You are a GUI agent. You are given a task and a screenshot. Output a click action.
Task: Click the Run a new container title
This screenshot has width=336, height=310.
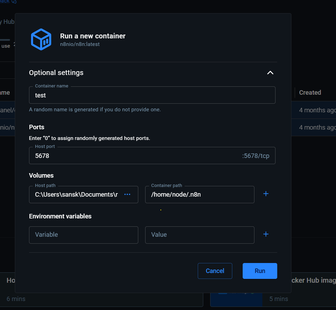[93, 36]
